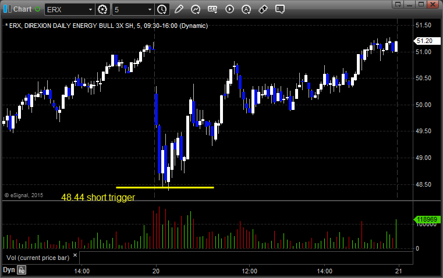Click the green status circle beside Chart
Image resolution: width=443 pixels, height=278 pixels.
coord(38,9)
